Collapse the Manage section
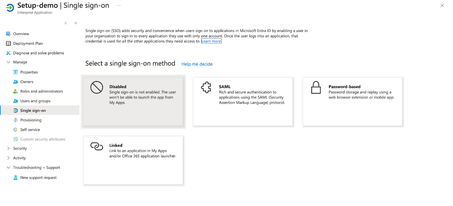 (8, 62)
